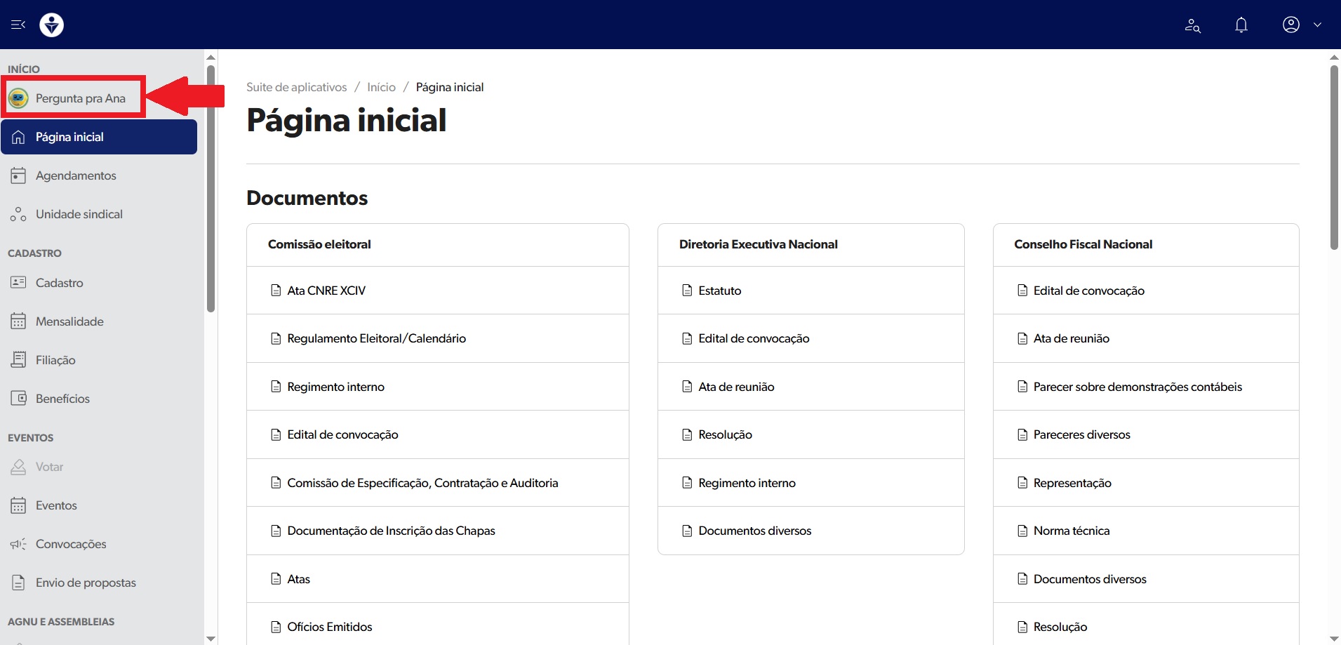Open the Pergunta pra Ana assistant icon
The image size is (1341, 645).
[x=18, y=98]
